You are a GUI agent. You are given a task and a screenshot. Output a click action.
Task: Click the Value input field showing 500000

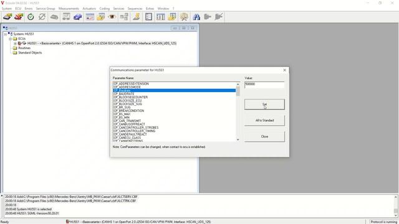264,85
